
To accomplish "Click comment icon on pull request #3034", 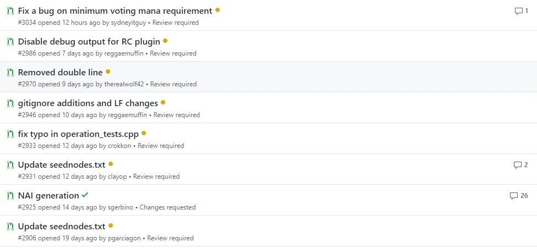I will [x=518, y=11].
